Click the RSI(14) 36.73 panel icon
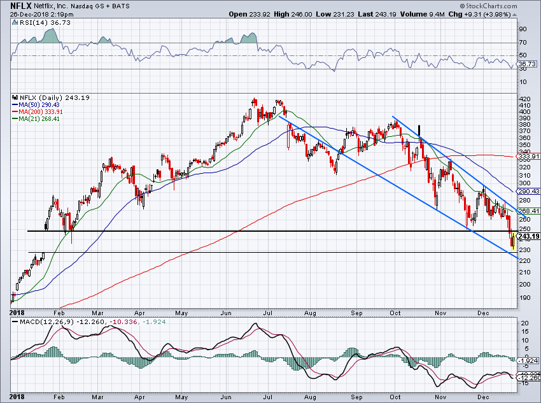This screenshot has width=541, height=403. (x=15, y=22)
